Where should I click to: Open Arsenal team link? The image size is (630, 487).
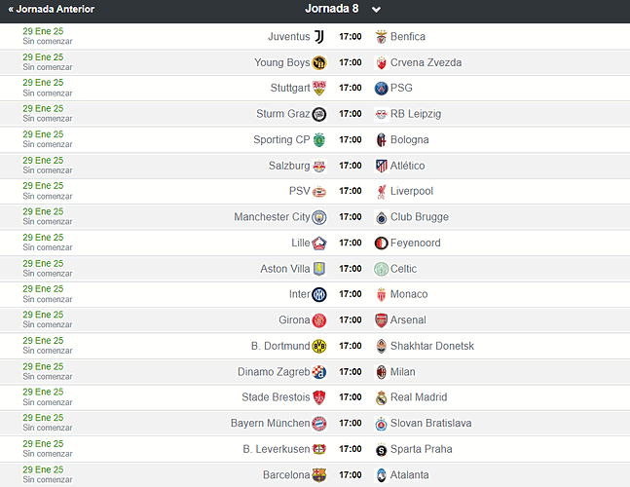[x=408, y=320]
